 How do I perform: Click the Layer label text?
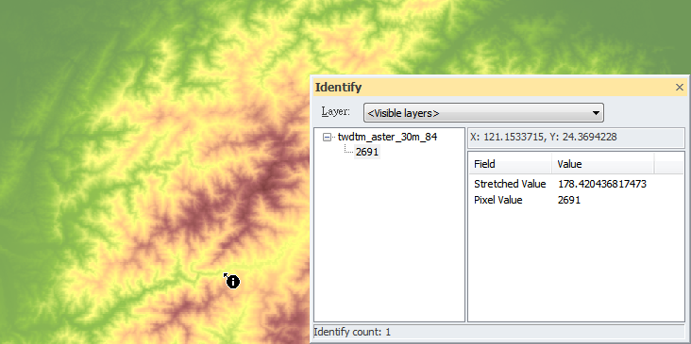(x=336, y=112)
